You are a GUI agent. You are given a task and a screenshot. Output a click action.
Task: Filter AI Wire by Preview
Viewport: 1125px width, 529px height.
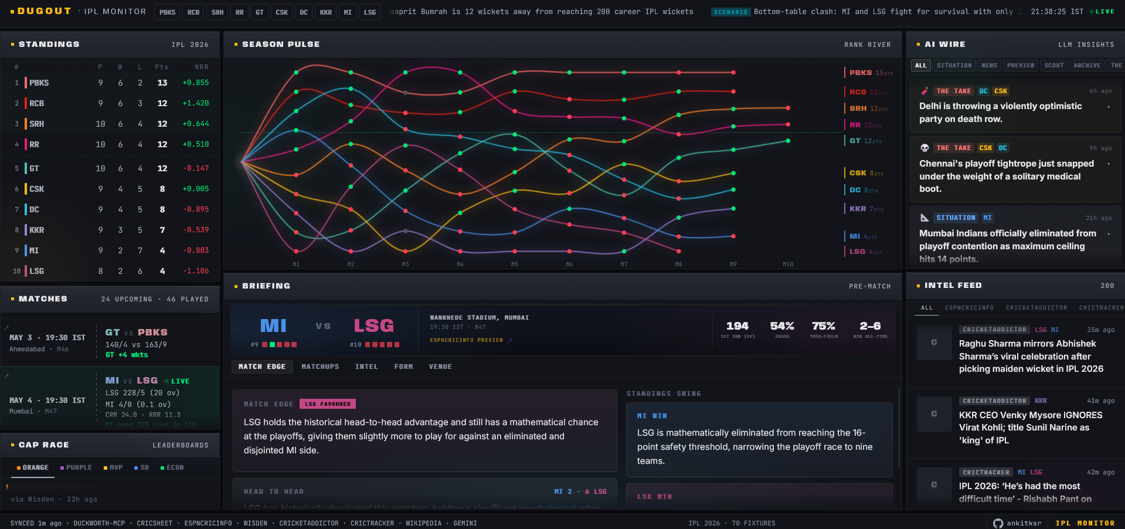[x=1021, y=66]
